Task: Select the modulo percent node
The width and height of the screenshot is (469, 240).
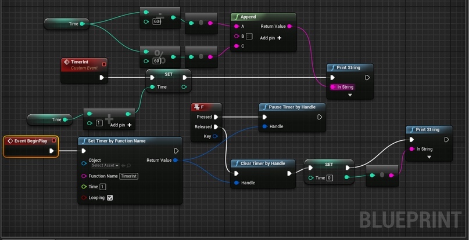Action: [x=160, y=57]
